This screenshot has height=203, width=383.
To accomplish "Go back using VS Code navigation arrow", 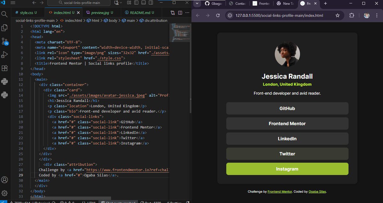I will (x=34, y=3).
